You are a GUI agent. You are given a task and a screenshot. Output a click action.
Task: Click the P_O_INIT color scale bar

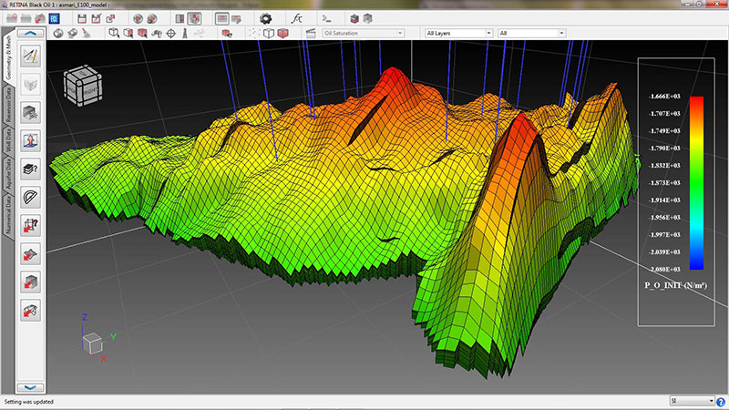point(696,182)
